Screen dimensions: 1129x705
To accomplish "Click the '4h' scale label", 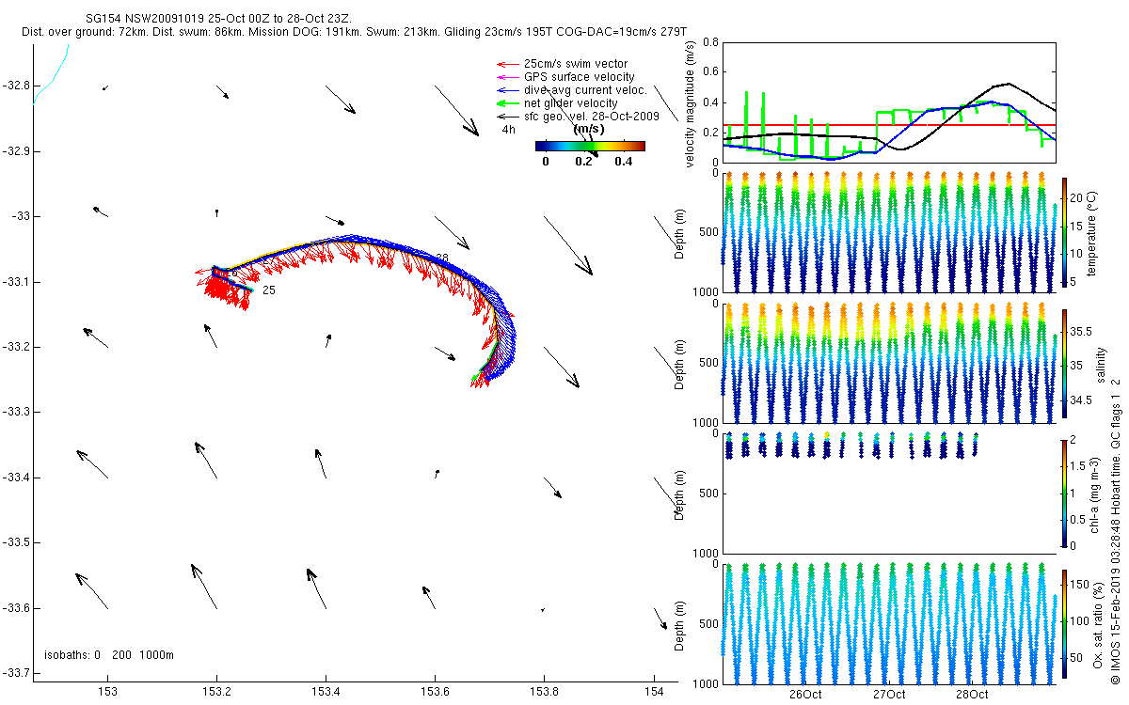I will (x=508, y=130).
